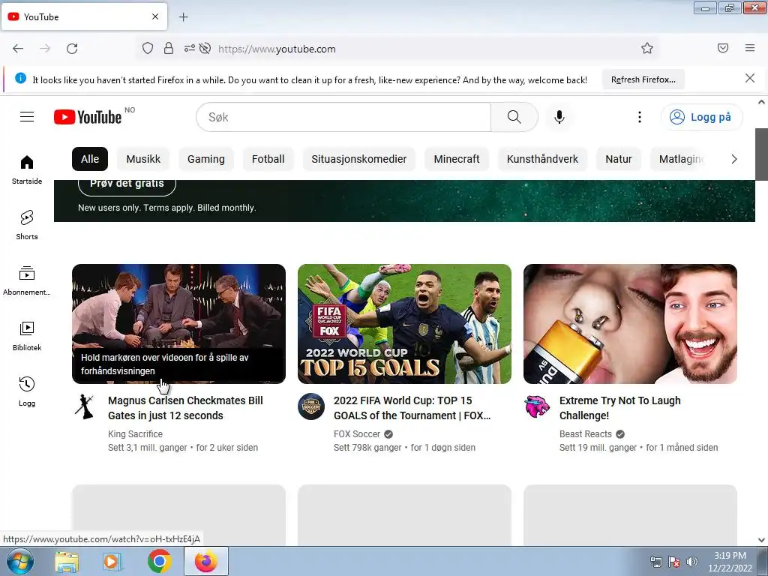This screenshot has width=768, height=576.
Task: Open Bibliotek in sidebar
Action: tap(27, 336)
